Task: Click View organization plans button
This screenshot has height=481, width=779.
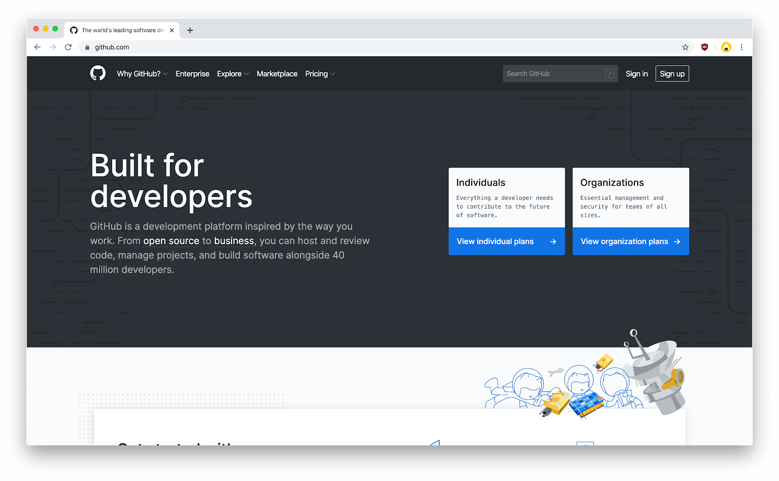Action: pos(631,241)
